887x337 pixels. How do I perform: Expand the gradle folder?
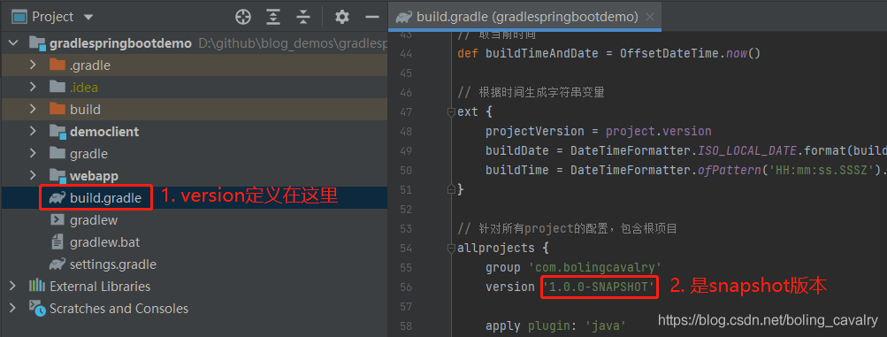(34, 153)
